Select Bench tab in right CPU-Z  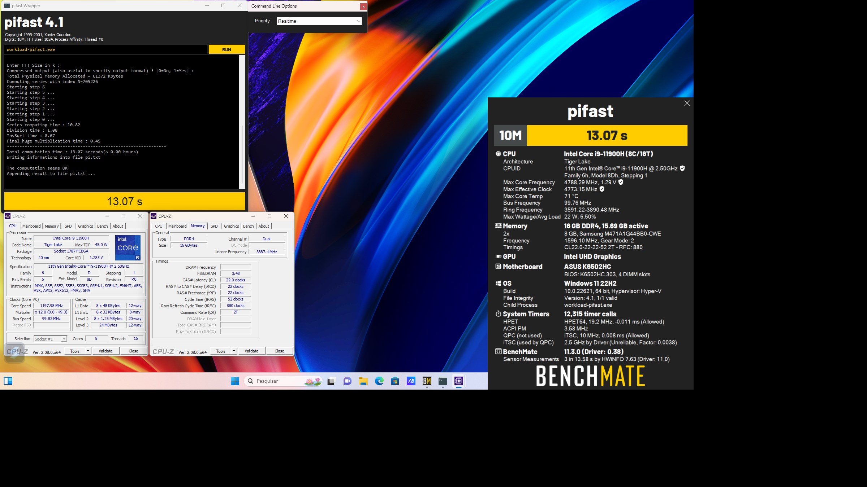[x=249, y=226]
